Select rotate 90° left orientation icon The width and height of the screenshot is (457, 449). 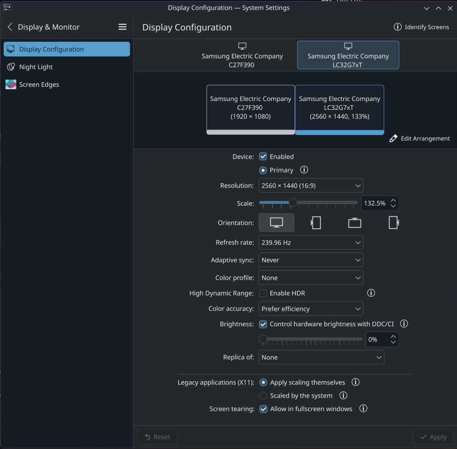(x=316, y=223)
